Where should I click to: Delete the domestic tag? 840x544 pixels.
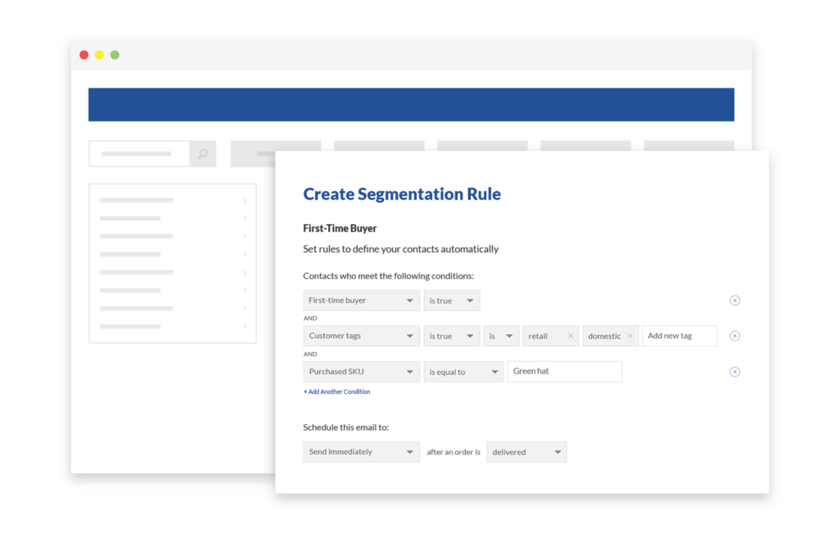point(630,336)
